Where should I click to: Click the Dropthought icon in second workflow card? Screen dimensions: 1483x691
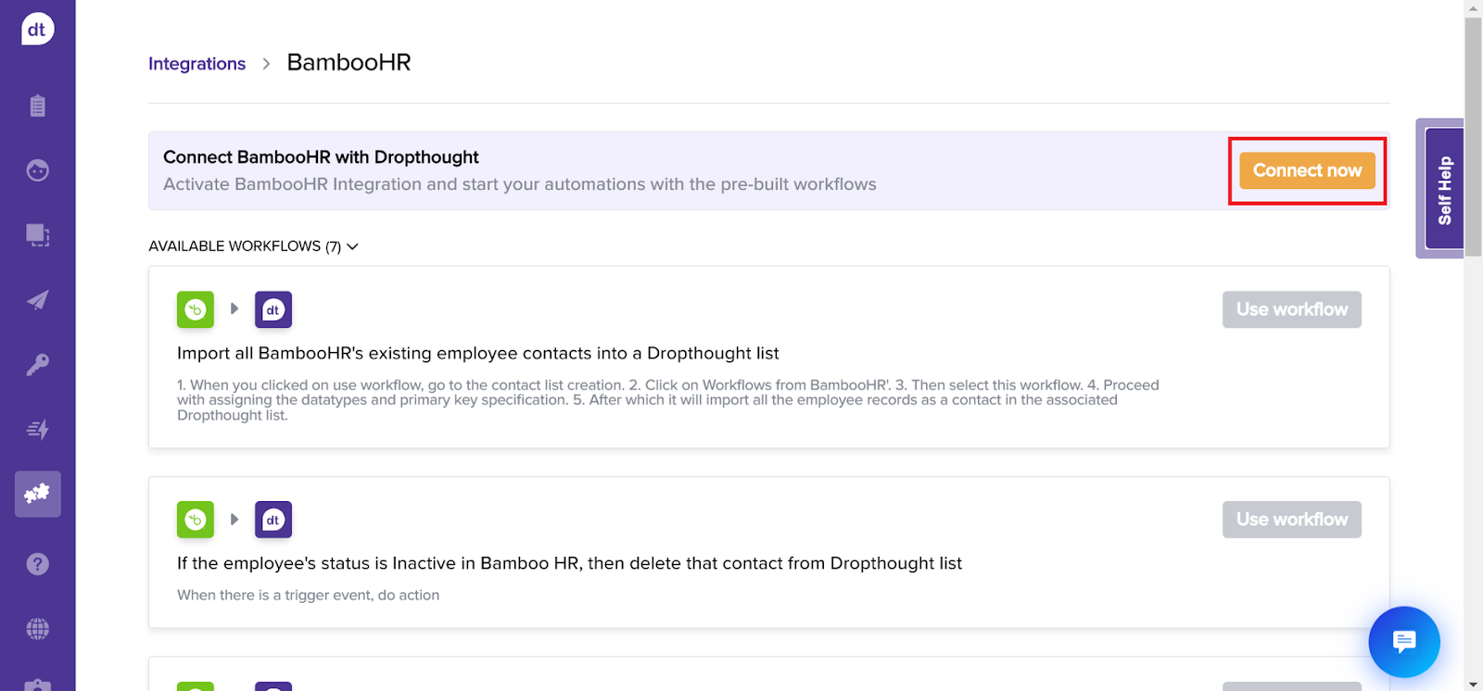click(273, 520)
